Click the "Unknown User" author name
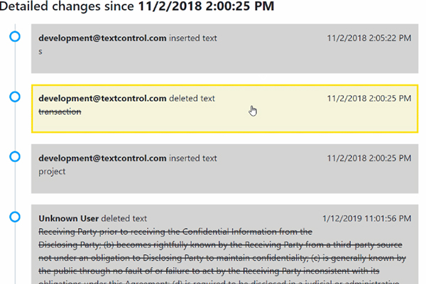This screenshot has height=284, width=426. pos(68,219)
